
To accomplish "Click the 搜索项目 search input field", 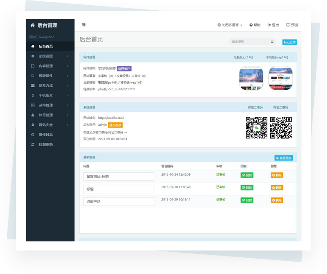I will pos(249,42).
